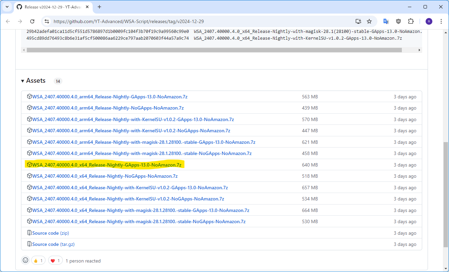
Task: Reload the page with refresh icon
Action: [x=32, y=21]
